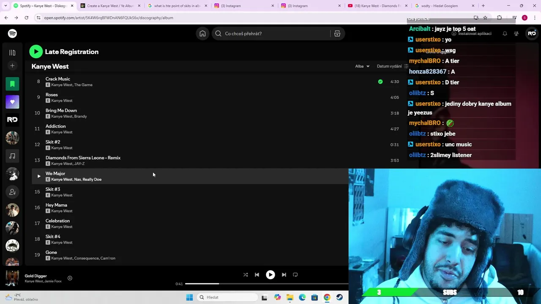The image size is (541, 304).
Task: Play the Late Registration album
Action: [36, 52]
